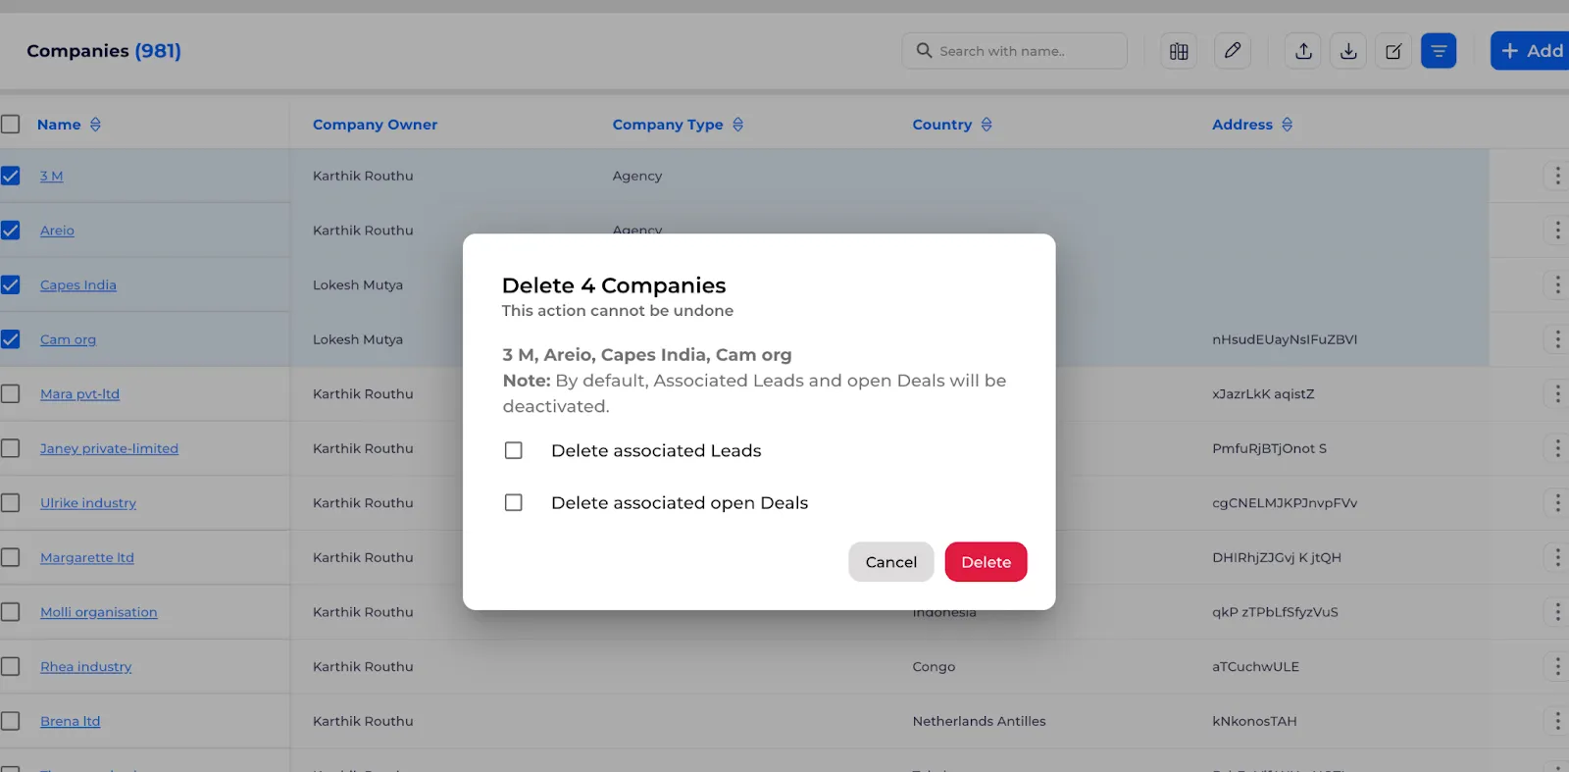Uncheck the Areio row checkbox
The image size is (1569, 772).
click(10, 231)
